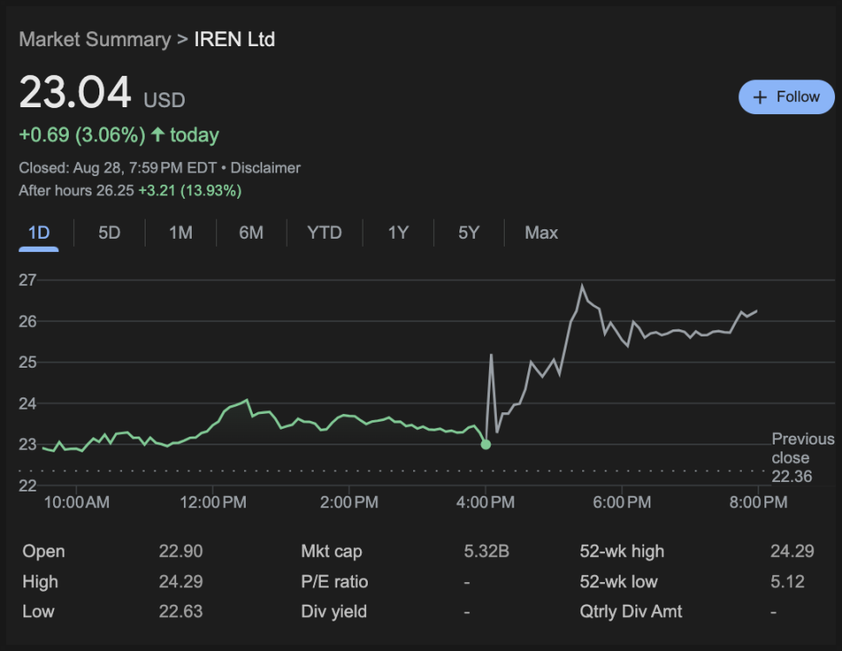Switch to the 5D chart range
Image resolution: width=842 pixels, height=651 pixels.
coord(109,233)
